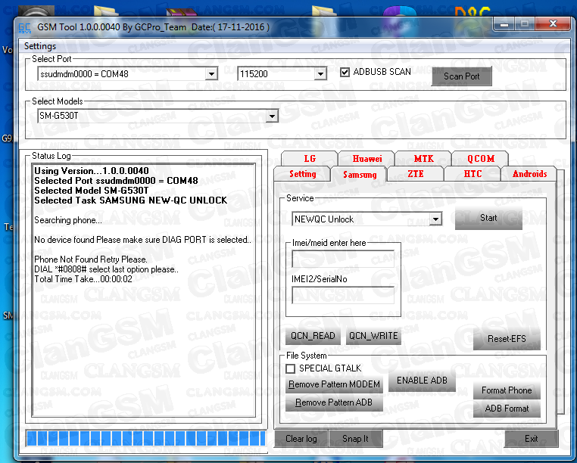Image resolution: width=577 pixels, height=463 pixels.
Task: Open the ZTE tab
Action: tap(416, 173)
